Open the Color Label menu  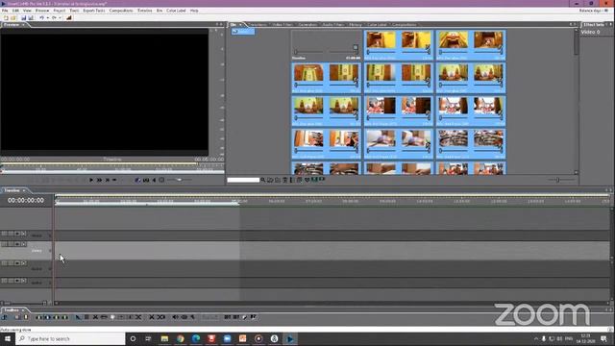click(176, 11)
